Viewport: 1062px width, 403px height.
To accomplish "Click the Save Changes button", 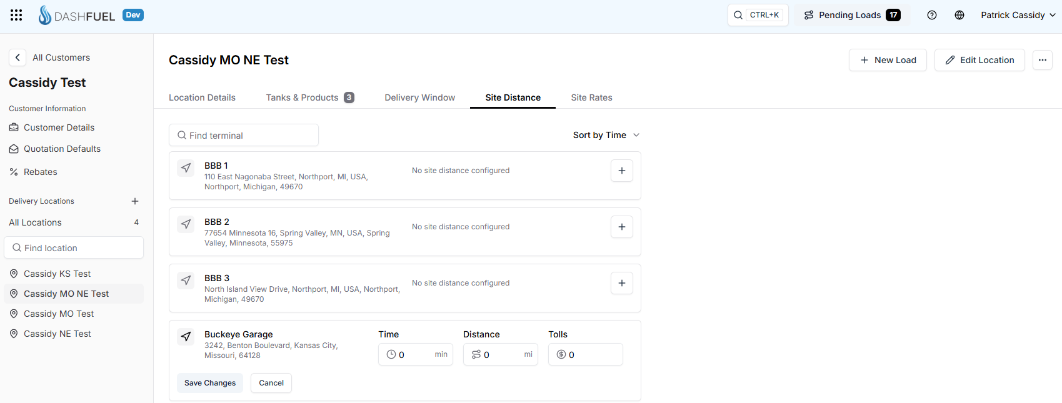I will 210,383.
